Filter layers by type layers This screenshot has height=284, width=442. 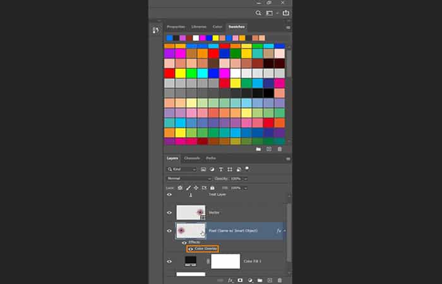(x=221, y=169)
